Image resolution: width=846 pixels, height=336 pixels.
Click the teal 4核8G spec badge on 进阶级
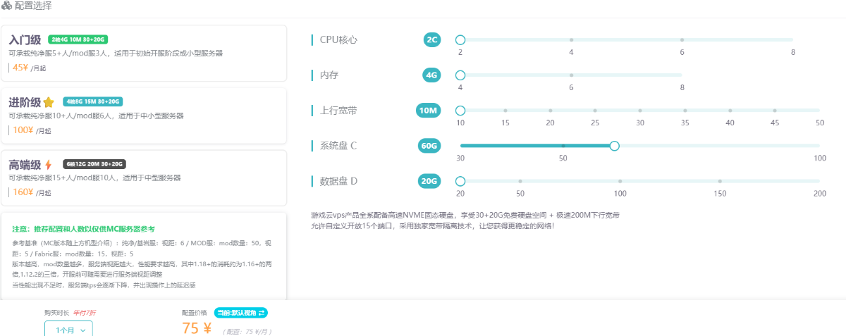(x=92, y=101)
